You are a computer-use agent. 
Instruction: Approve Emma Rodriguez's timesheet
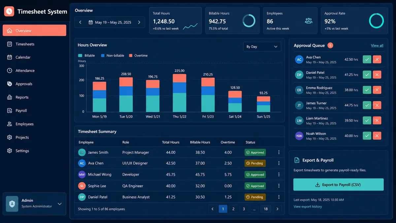pos(367,90)
